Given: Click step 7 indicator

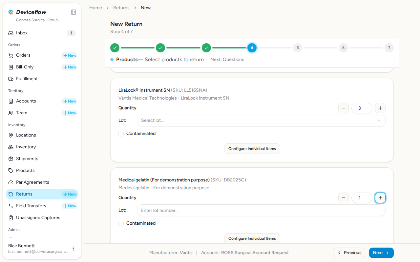Looking at the screenshot, I should 389,48.
